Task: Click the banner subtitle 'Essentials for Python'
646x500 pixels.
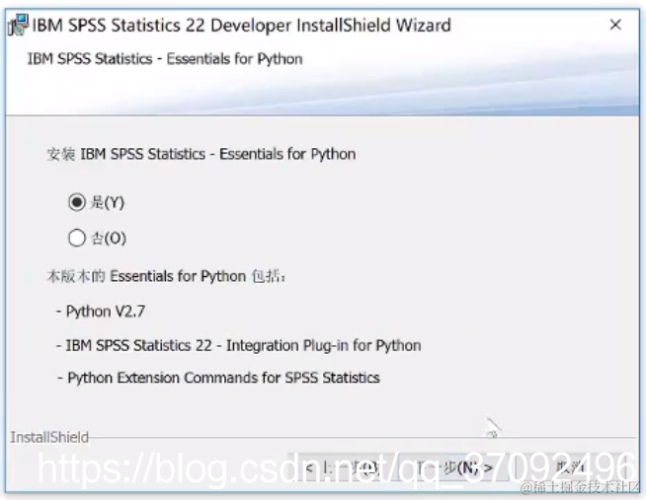Action: (x=234, y=59)
